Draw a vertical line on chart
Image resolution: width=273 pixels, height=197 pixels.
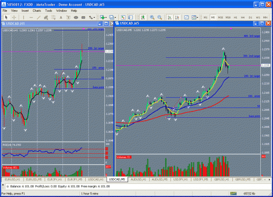pos(24,18)
